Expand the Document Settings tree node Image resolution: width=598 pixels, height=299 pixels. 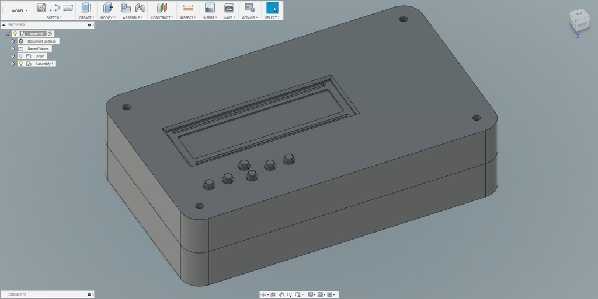pyautogui.click(x=13, y=41)
